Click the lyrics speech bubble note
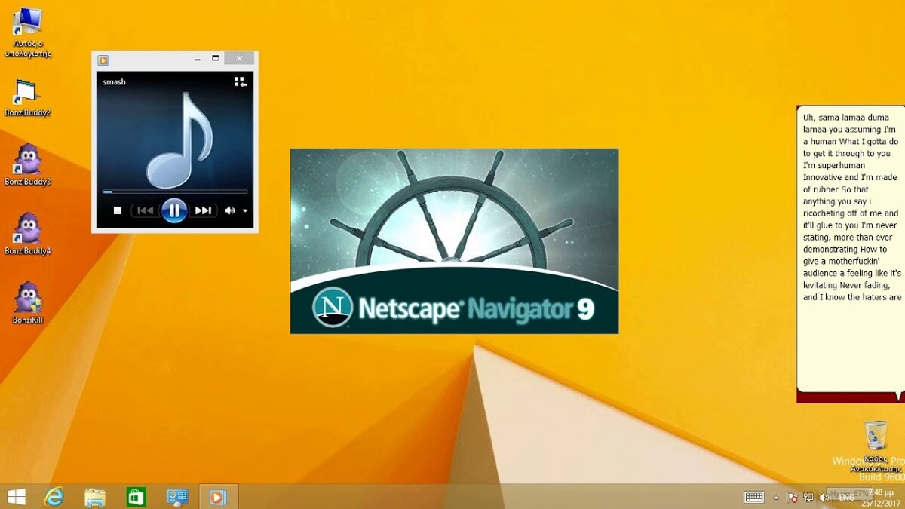Screen dimensions: 905x509 [850, 249]
